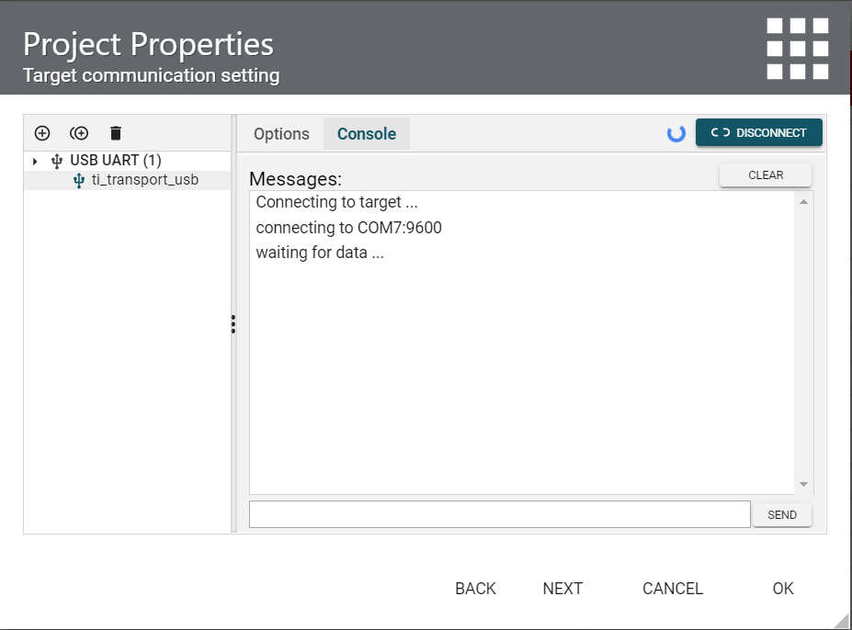Clear messages with the CLEAR button
This screenshot has width=852, height=630.
click(x=766, y=175)
